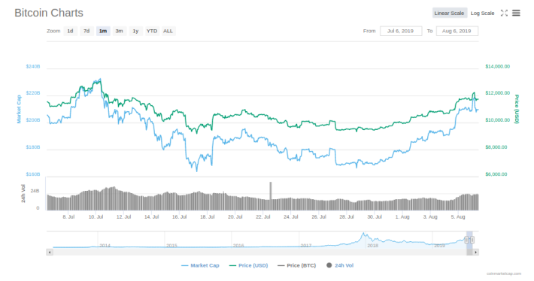Image resolution: width=534 pixels, height=281 pixels.
Task: Click the 1. Aug date axis label
Action: [x=402, y=216]
